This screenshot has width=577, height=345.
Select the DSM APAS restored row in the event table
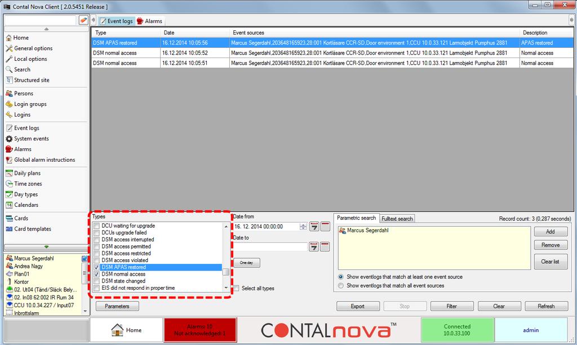tap(332, 43)
